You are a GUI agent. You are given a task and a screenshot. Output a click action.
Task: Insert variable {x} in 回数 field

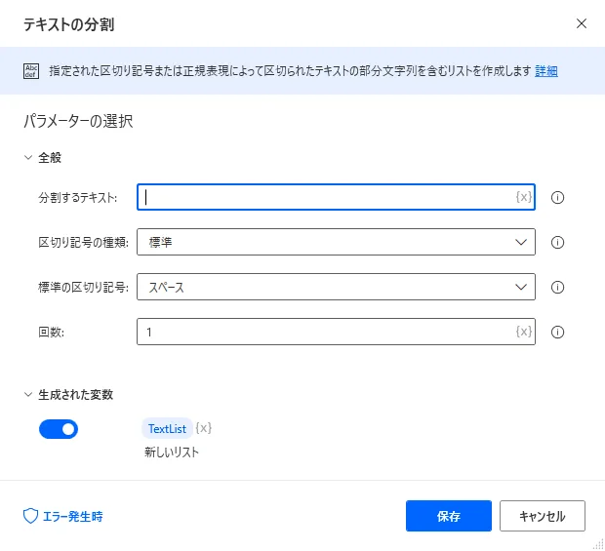[524, 332]
